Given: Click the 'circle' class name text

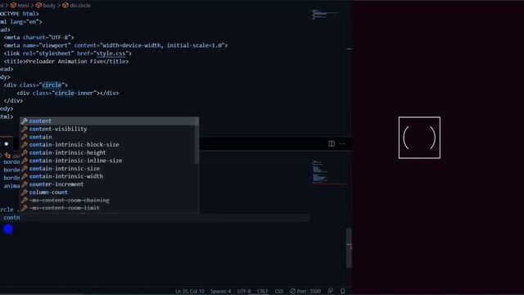Looking at the screenshot, I should (52, 85).
